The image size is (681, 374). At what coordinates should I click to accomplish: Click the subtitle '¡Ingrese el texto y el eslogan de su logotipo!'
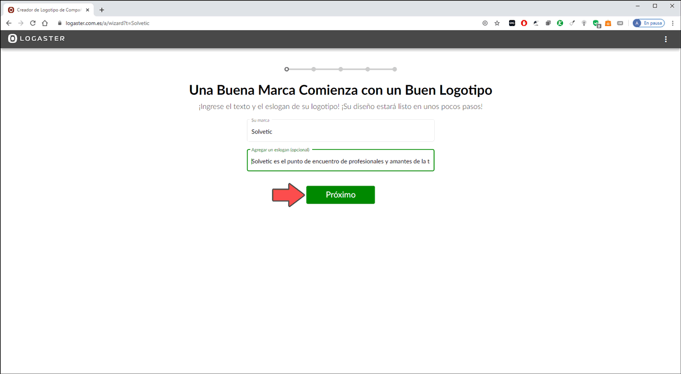(x=268, y=107)
